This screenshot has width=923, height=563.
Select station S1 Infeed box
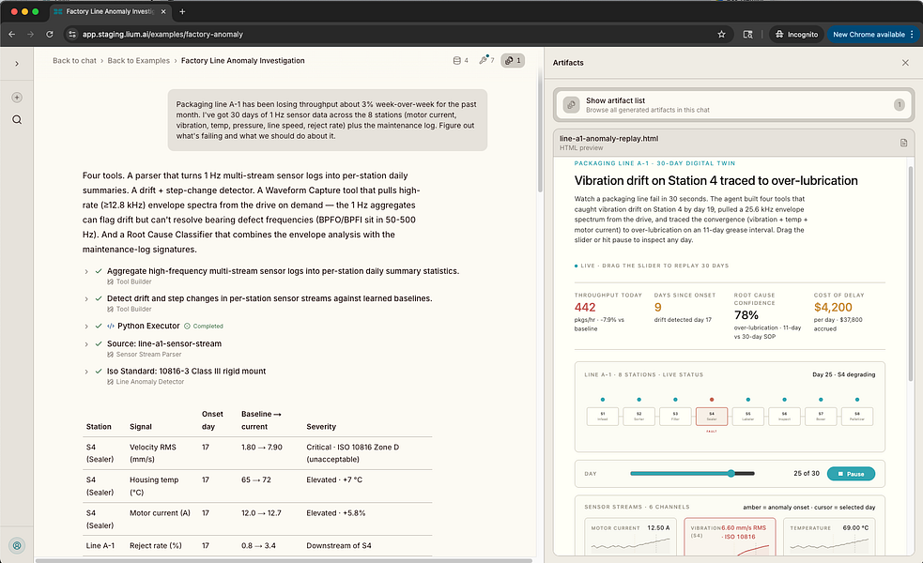tap(602, 416)
